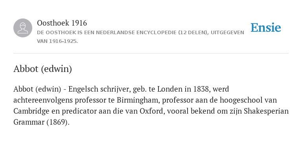Screen dimensions: 302x151
Task: Click the birth year 1838
Action: (202, 89)
